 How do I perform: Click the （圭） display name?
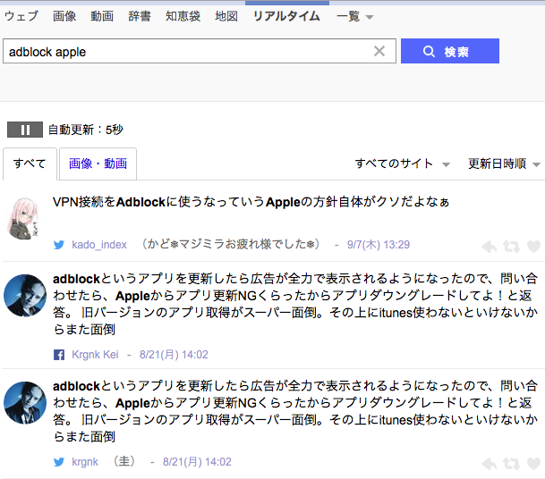(124, 462)
